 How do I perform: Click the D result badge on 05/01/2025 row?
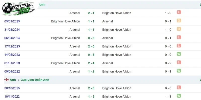pyautogui.click(x=179, y=20)
